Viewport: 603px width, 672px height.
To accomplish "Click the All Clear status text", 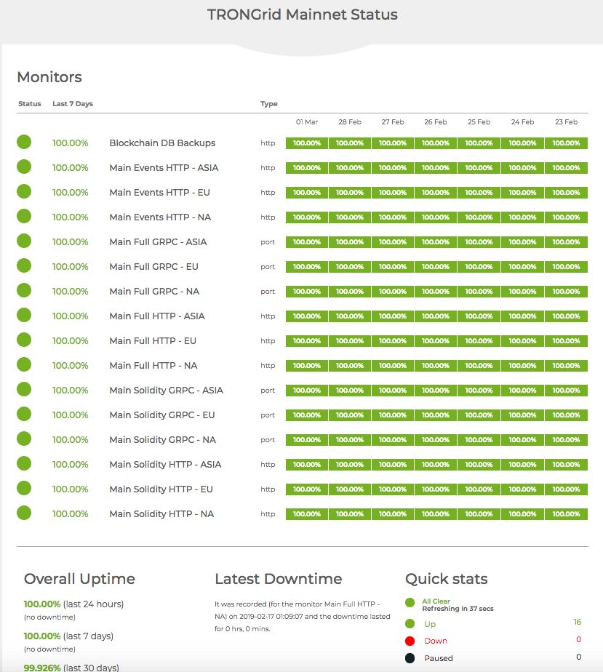I will pyautogui.click(x=436, y=601).
